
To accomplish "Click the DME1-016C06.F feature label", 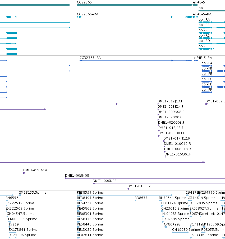I will [178, 154].
